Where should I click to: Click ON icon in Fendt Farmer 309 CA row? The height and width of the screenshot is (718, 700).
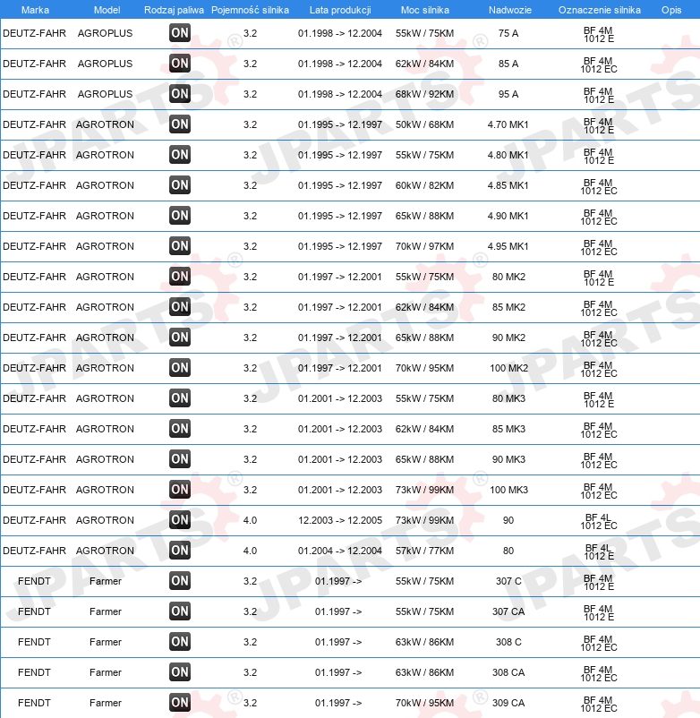(179, 703)
